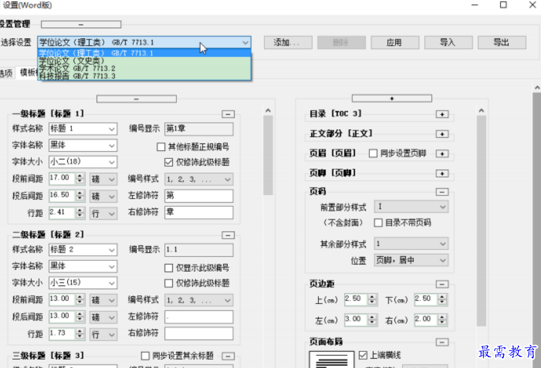This screenshot has width=541, height=368.
Task: Collapse the 页边距 section
Action: click(x=442, y=284)
